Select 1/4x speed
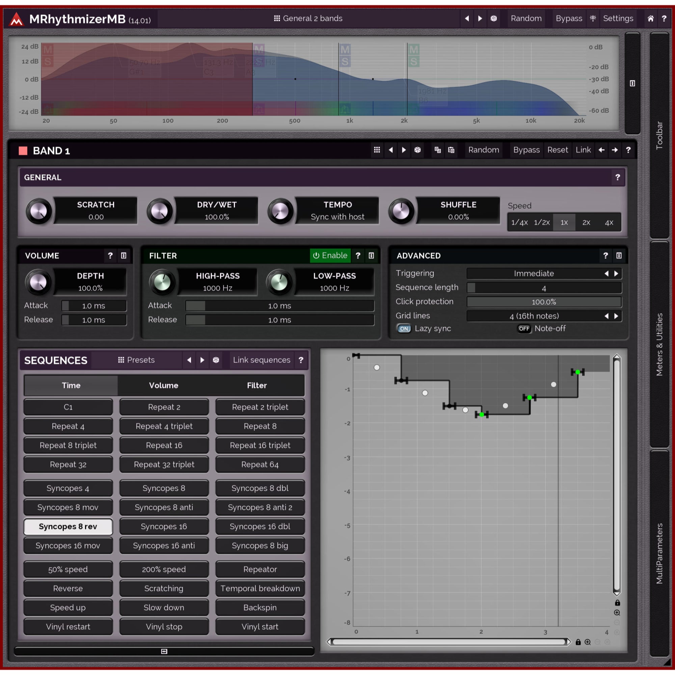Screen dimensions: 675x675 point(519,222)
